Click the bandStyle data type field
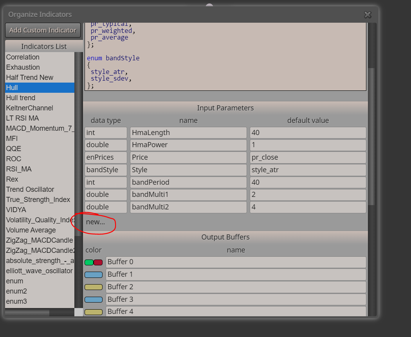This screenshot has width=411, height=337. coord(106,170)
